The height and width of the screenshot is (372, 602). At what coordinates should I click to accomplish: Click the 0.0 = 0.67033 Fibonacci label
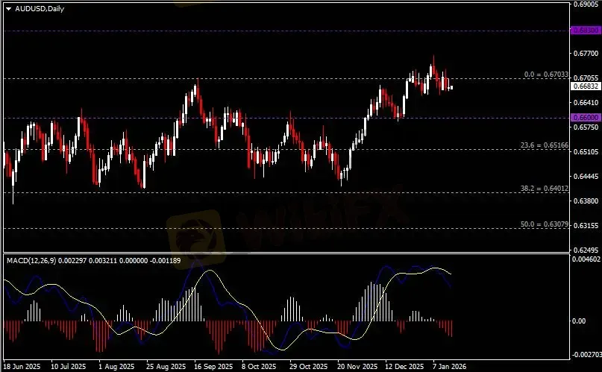point(547,75)
